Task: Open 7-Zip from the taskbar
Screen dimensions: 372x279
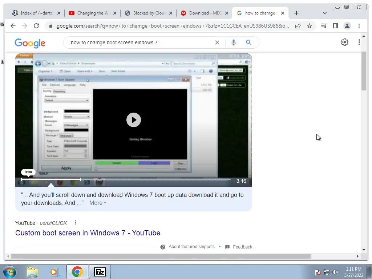Action: click(x=100, y=272)
